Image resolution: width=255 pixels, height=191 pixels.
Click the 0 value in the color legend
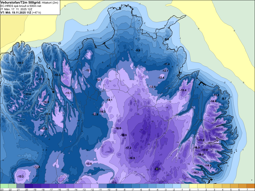click(190, 189)
